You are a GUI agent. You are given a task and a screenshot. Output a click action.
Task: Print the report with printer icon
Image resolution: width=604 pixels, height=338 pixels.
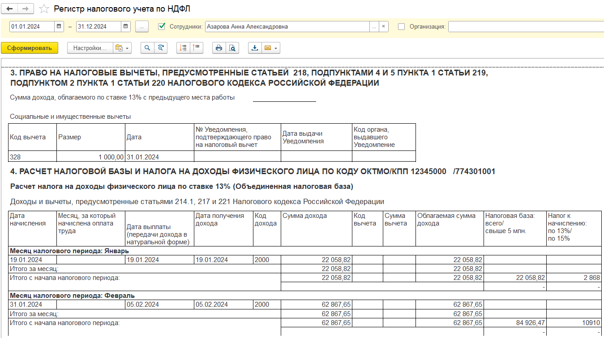[219, 48]
